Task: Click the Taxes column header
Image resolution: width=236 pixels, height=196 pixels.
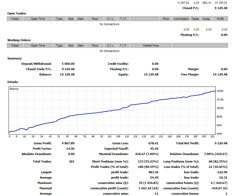Action: coord(195,19)
